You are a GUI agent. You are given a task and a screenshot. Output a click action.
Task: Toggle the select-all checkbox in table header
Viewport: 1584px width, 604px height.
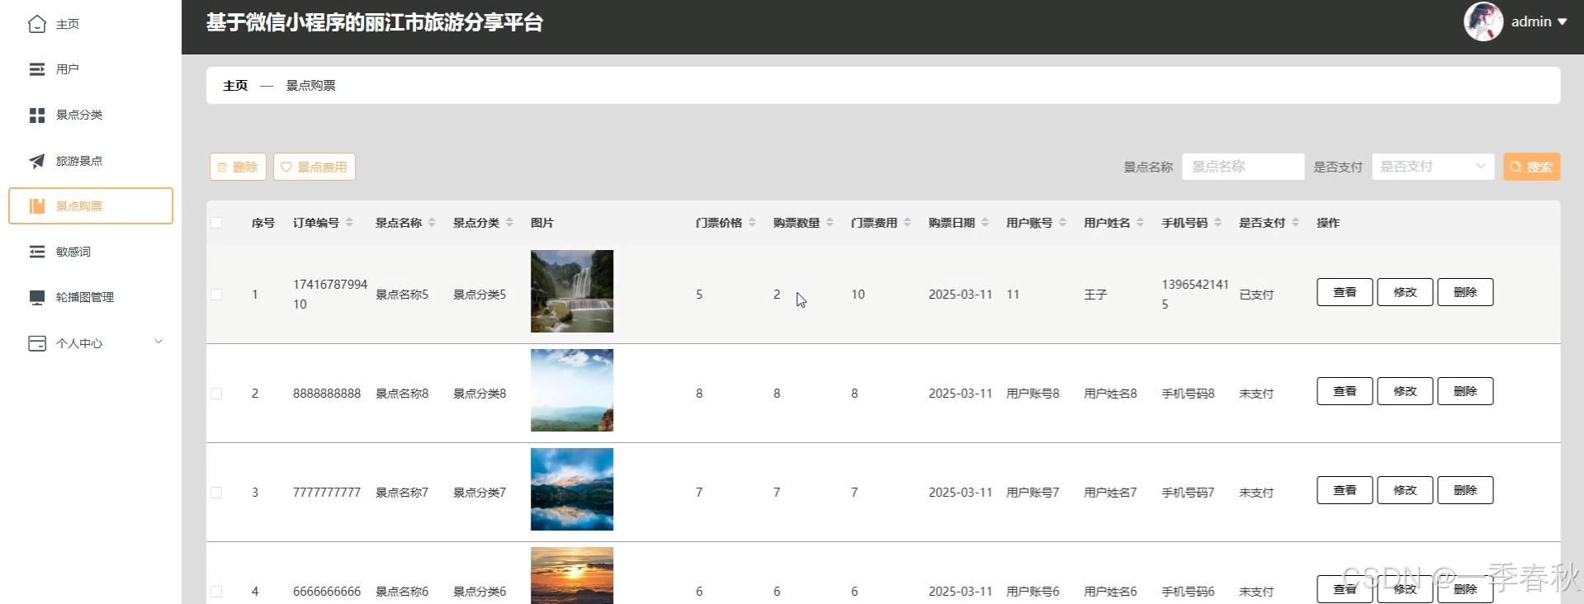216,223
